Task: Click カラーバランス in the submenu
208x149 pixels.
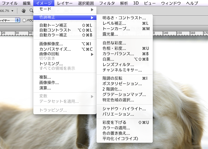Action: coord(118,54)
